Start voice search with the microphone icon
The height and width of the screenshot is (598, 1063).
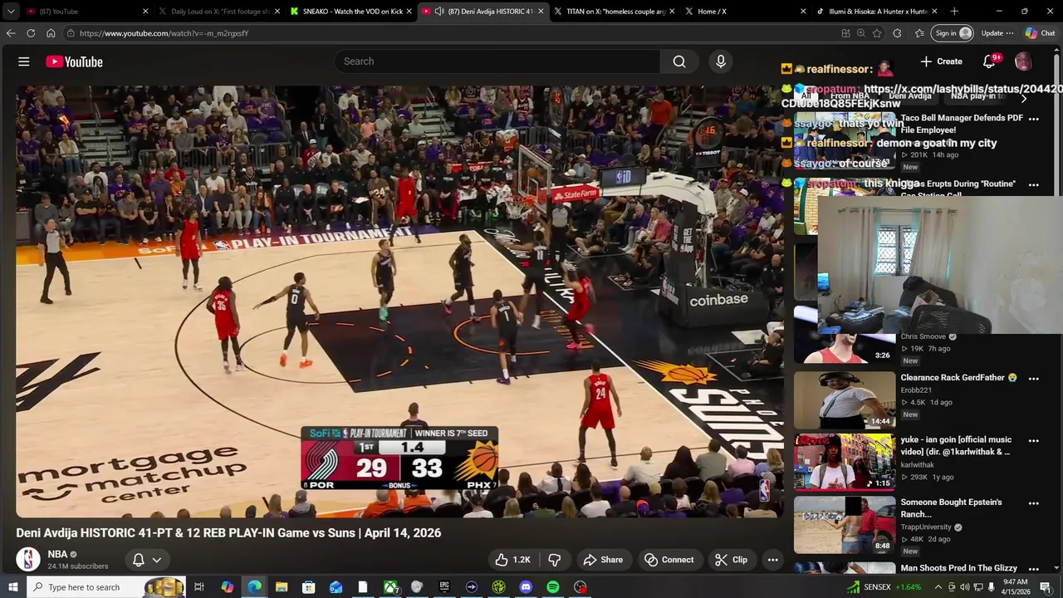[x=721, y=61]
